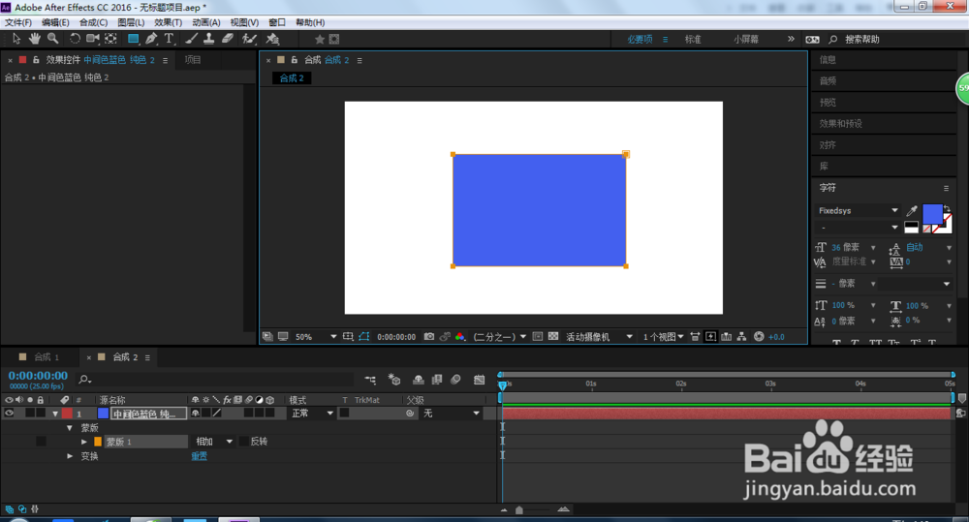The height and width of the screenshot is (522, 969).
Task: Click the 重置 reset link for transform
Action: click(x=199, y=456)
